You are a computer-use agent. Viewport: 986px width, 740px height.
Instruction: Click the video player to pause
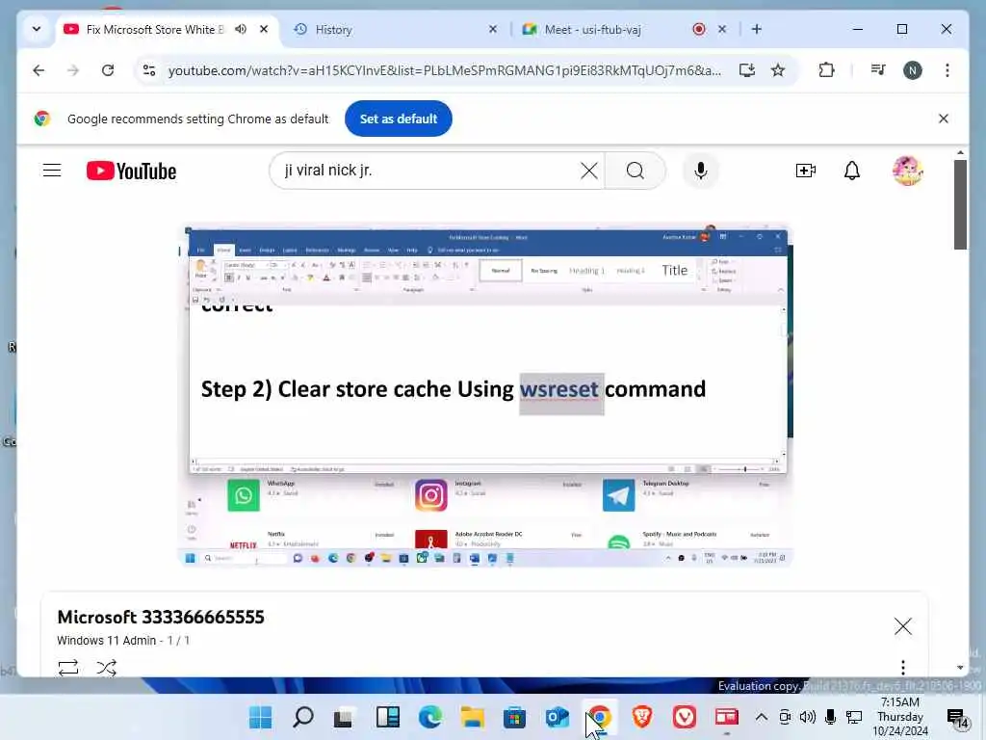click(486, 395)
